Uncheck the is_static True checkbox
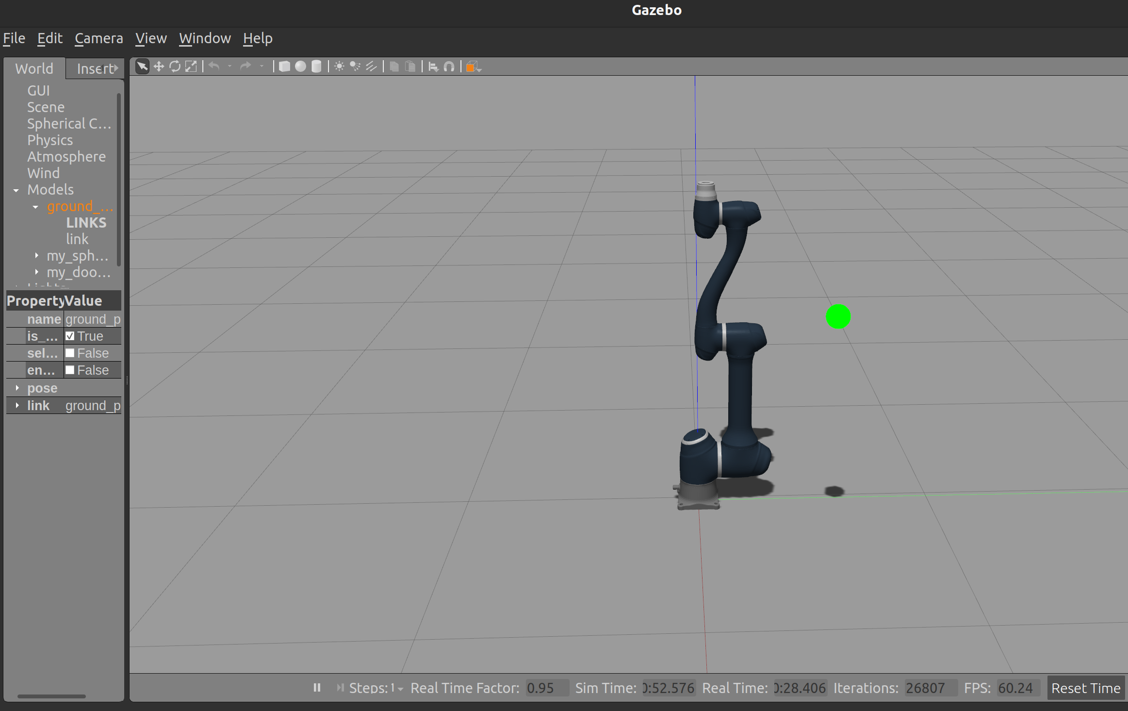This screenshot has height=711, width=1128. 70,336
